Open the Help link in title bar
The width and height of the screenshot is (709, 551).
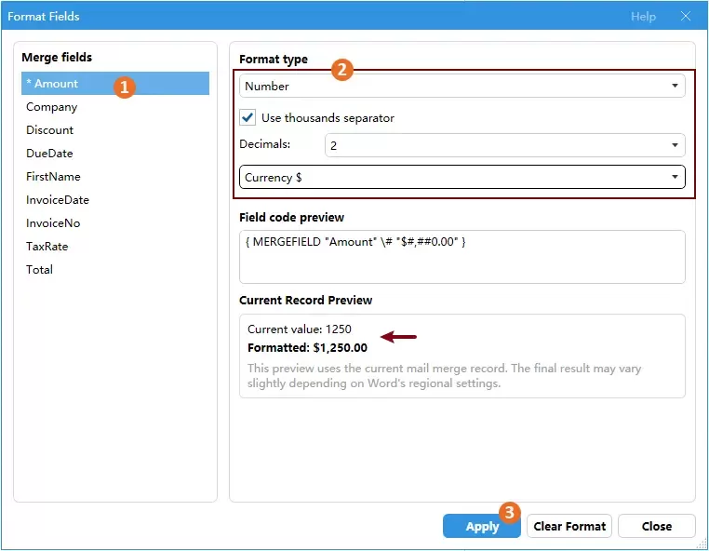click(643, 17)
